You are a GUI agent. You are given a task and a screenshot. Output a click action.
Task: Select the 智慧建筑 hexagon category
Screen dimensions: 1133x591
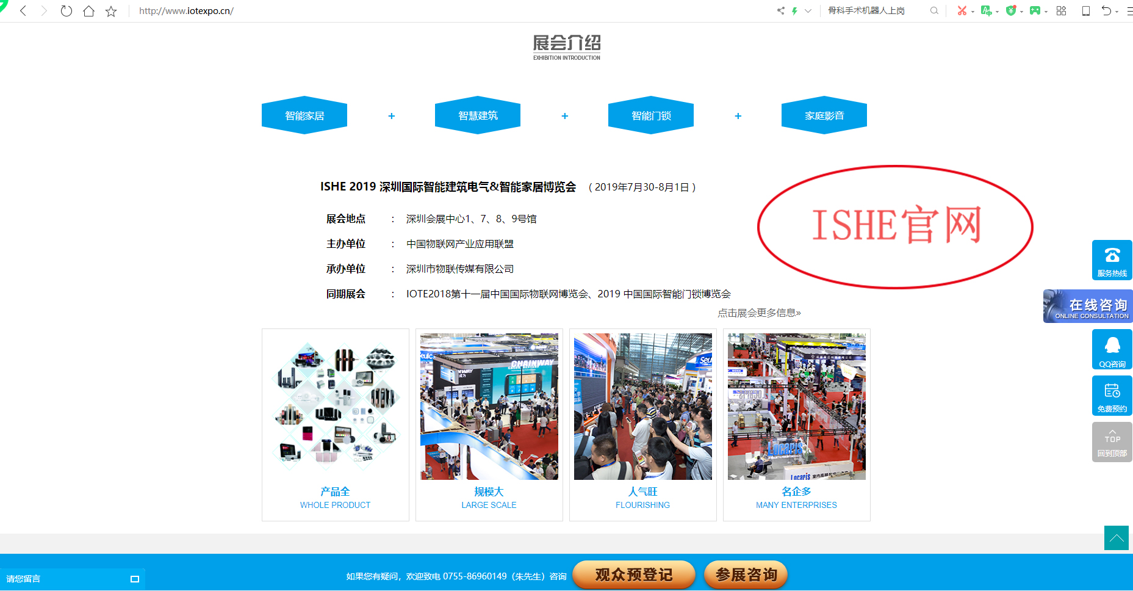coord(478,115)
